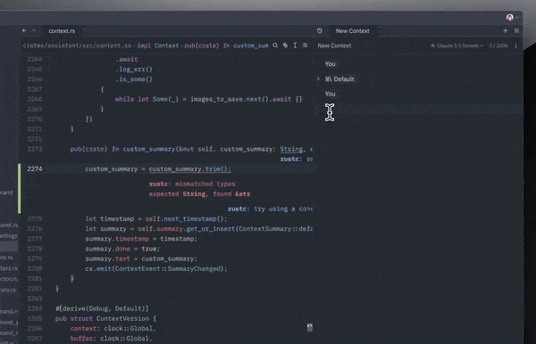Click the #[derive(Debug, Default)] attribute
The width and height of the screenshot is (536, 344).
point(102,308)
